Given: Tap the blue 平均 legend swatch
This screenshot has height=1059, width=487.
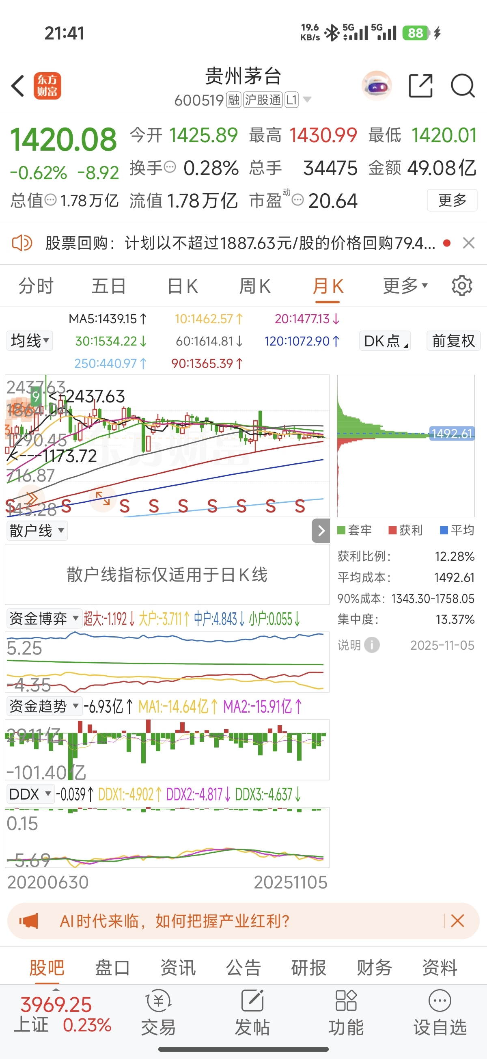Looking at the screenshot, I should pyautogui.click(x=444, y=530).
